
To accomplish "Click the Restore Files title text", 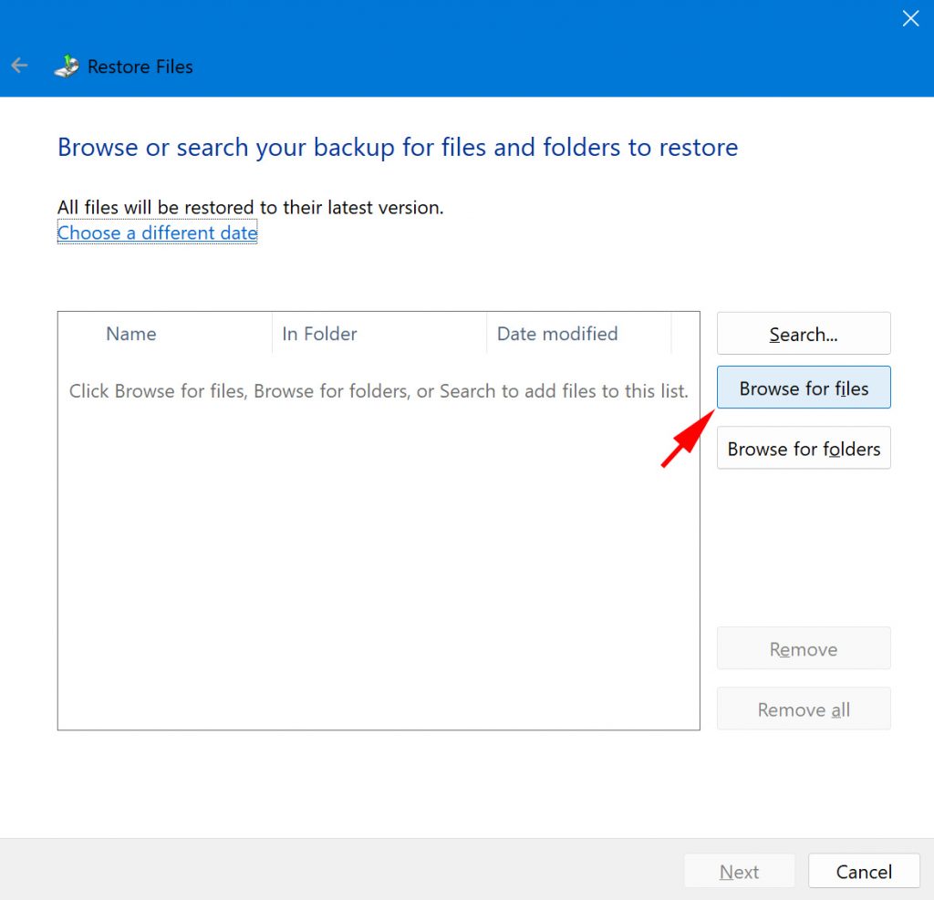I will tap(140, 67).
